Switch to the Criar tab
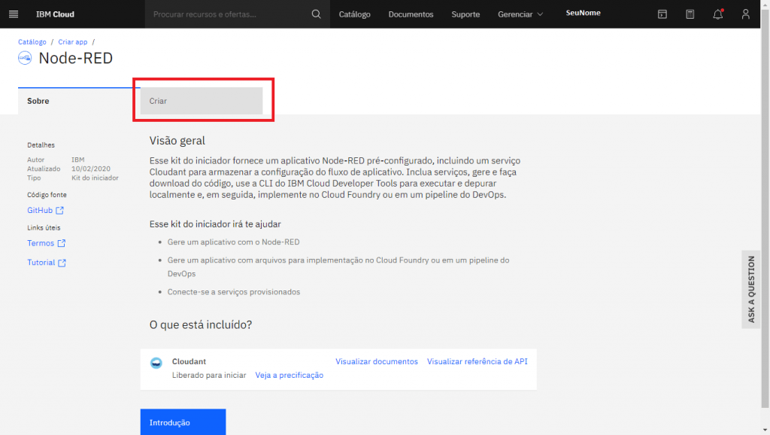 click(x=202, y=101)
